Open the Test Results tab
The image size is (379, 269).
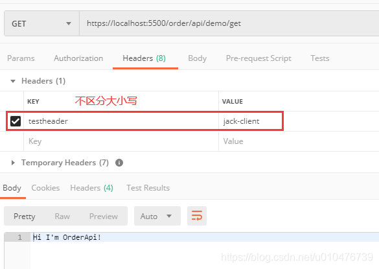[x=148, y=188]
